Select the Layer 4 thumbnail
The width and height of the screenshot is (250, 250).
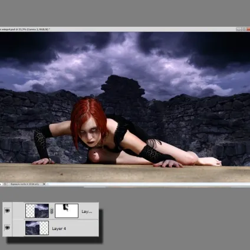[x=37, y=228]
